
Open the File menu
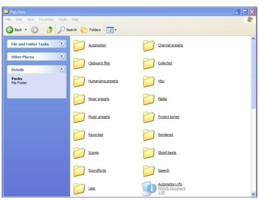[x=7, y=20]
